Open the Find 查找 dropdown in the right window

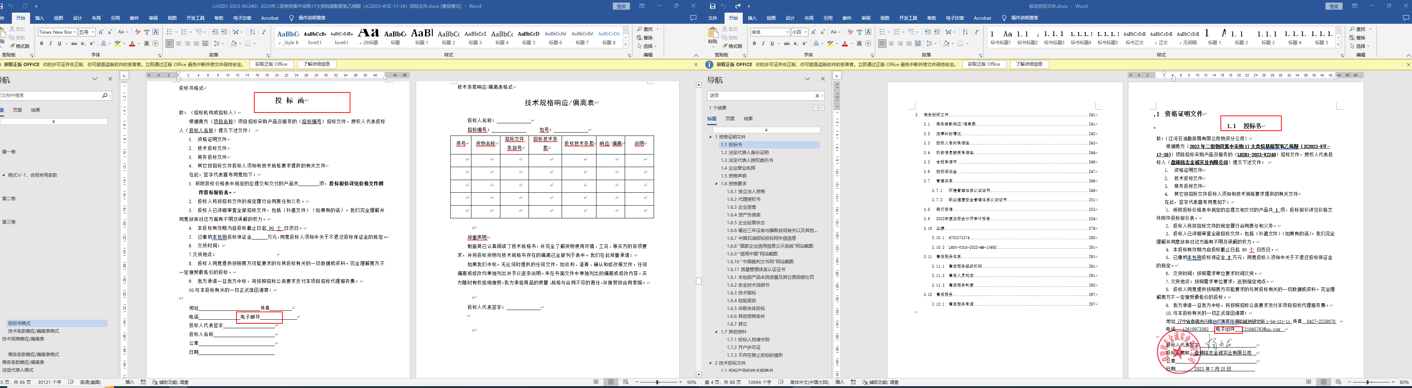(1370, 29)
